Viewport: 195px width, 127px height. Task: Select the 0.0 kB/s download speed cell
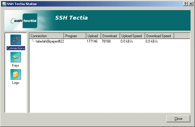click(152, 41)
